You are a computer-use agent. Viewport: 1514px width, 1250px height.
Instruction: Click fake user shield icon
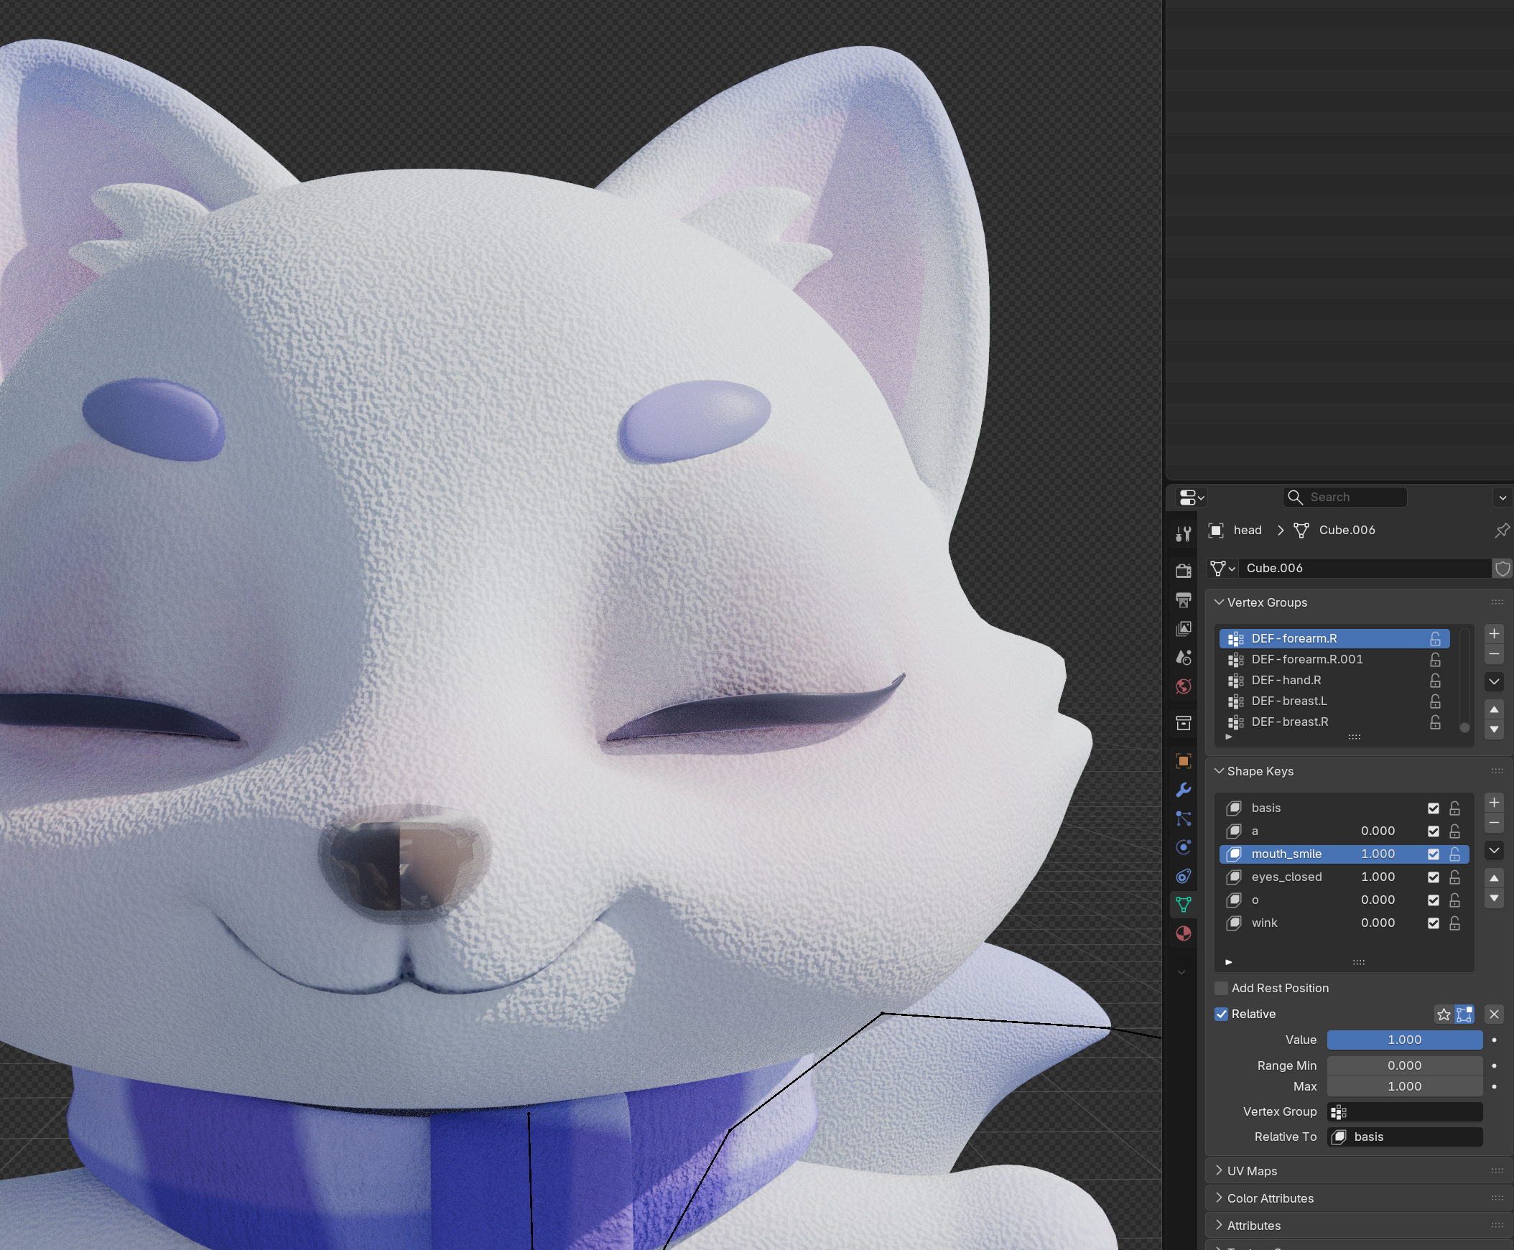pyautogui.click(x=1502, y=569)
